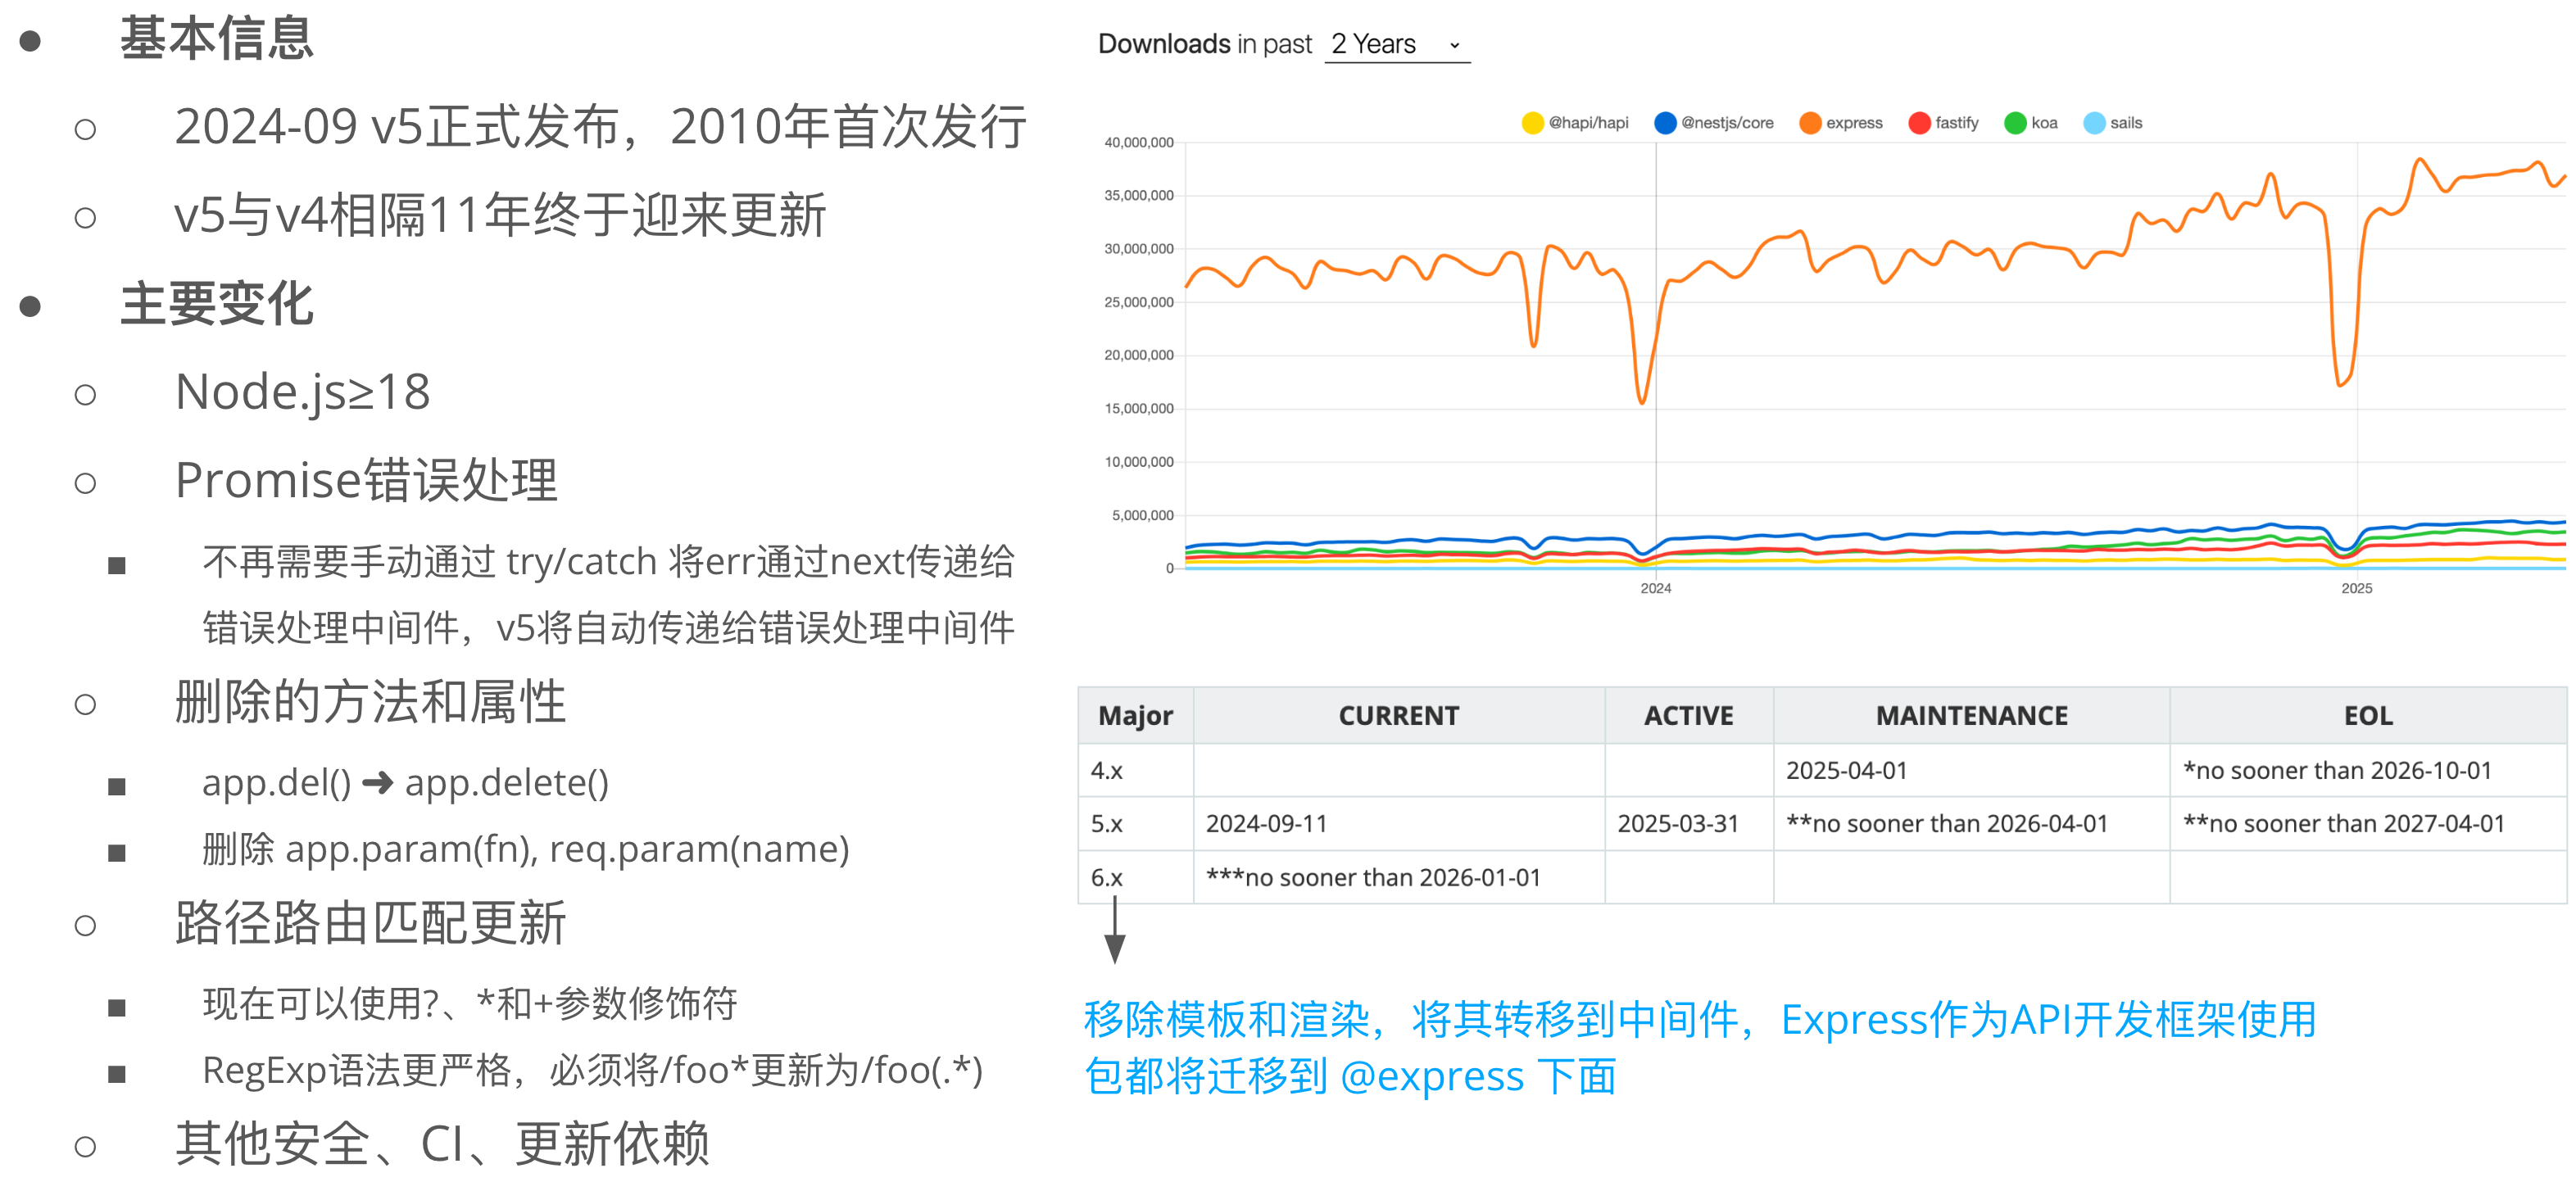2576x1191 pixels.
Task: Click the EOL column header
Action: point(2367,716)
